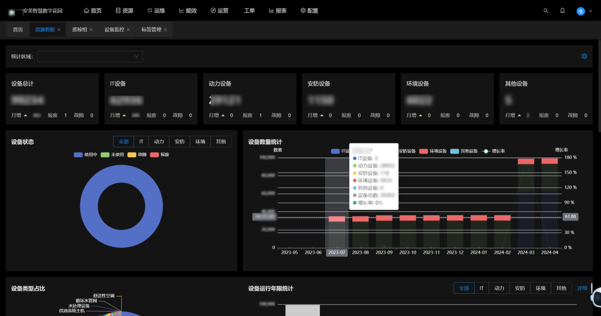Close the 设备监控 tab
Viewport: 601px width, 316px height.
click(x=128, y=30)
